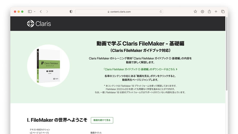Bookmark the page with the star icon
This screenshot has width=238, height=134.
[195, 11]
